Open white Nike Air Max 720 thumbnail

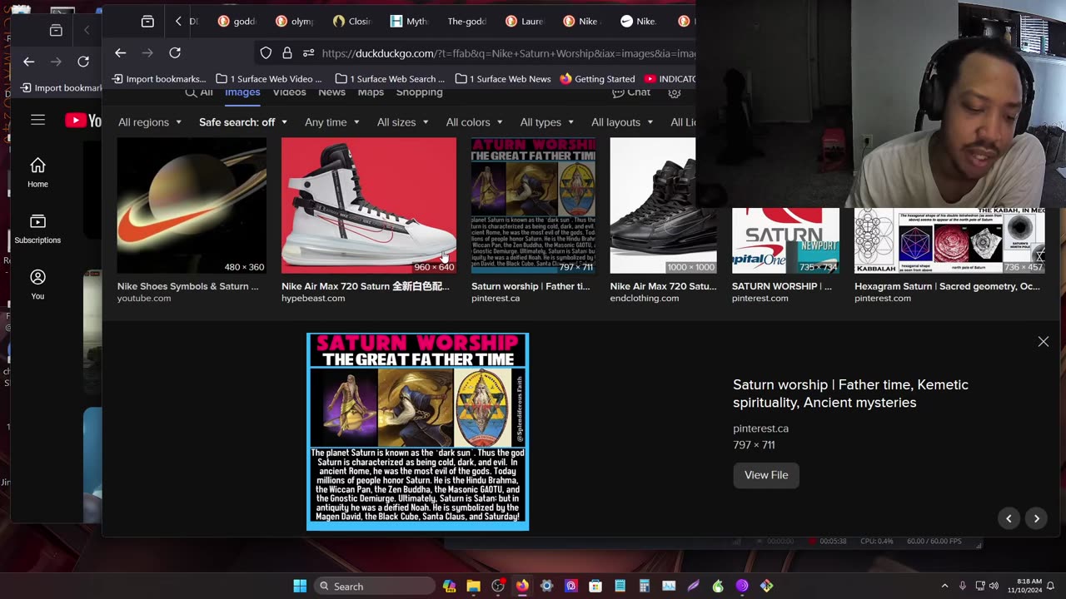tap(369, 205)
